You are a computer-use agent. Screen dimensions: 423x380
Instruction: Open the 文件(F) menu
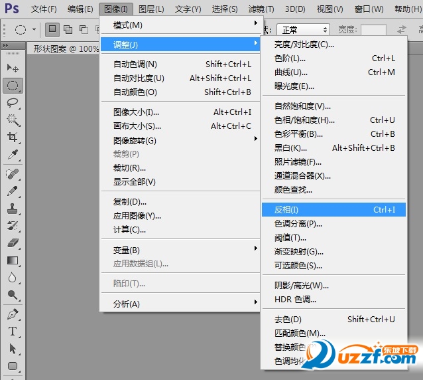coord(44,9)
